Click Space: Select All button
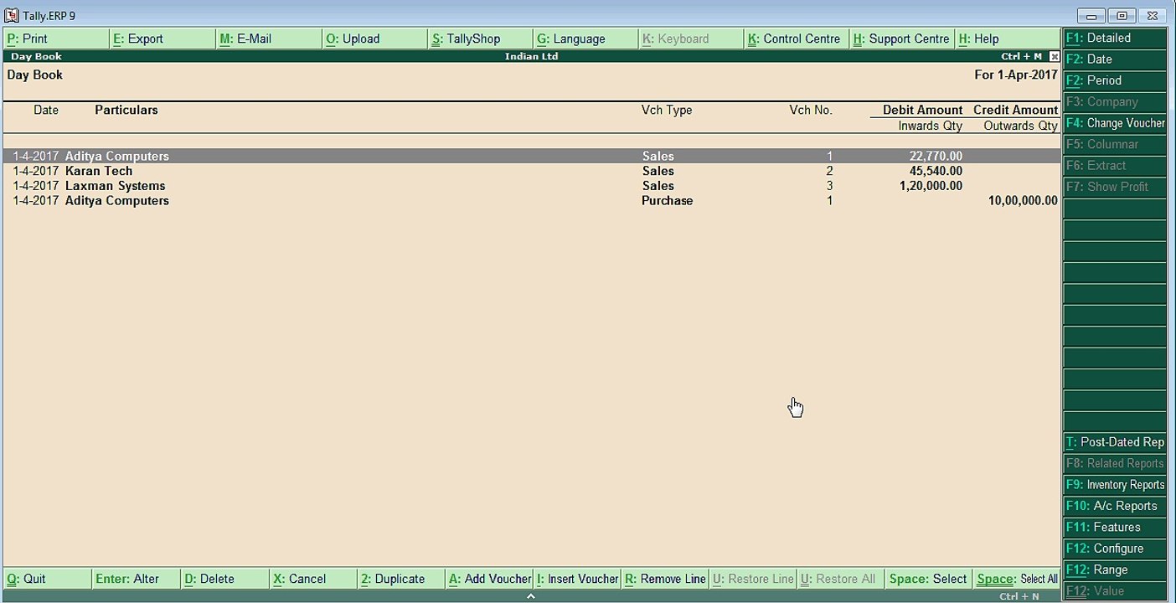1176x603 pixels. tap(1017, 579)
